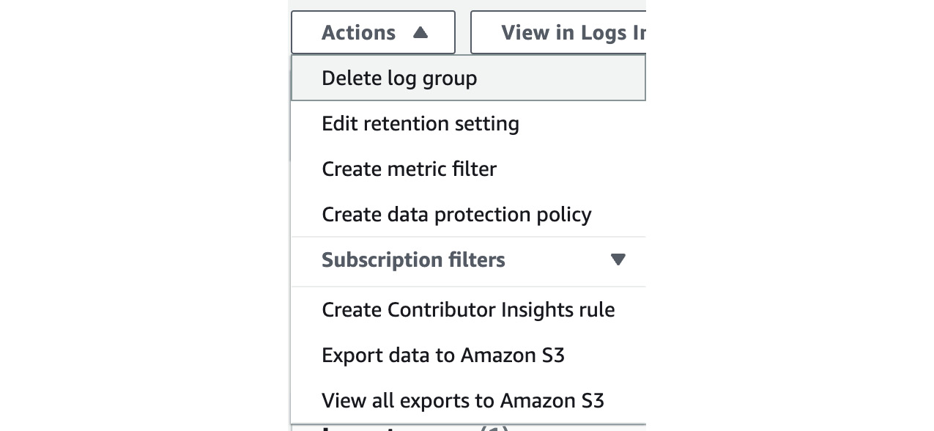Start a new metric filter from the menu
Image resolution: width=934 pixels, height=431 pixels.
(468, 169)
